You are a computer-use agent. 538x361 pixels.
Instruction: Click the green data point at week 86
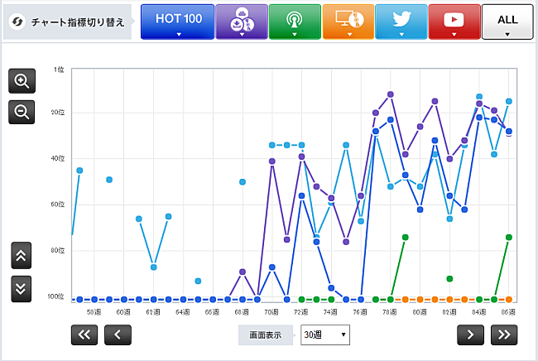coord(509,238)
